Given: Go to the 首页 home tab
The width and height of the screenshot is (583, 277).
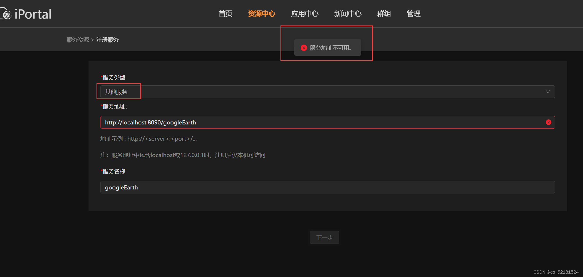Looking at the screenshot, I should coord(225,14).
